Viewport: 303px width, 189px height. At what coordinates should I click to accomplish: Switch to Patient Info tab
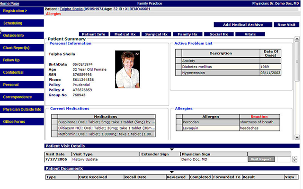click(94, 34)
